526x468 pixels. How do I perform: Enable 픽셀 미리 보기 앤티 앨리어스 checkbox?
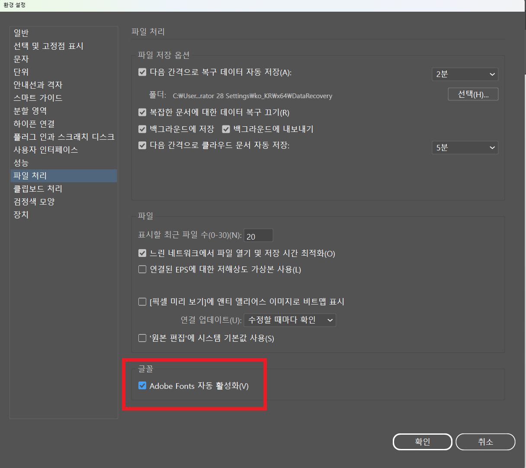pos(142,301)
